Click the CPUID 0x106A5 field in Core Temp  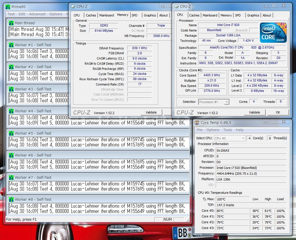pos(251,150)
